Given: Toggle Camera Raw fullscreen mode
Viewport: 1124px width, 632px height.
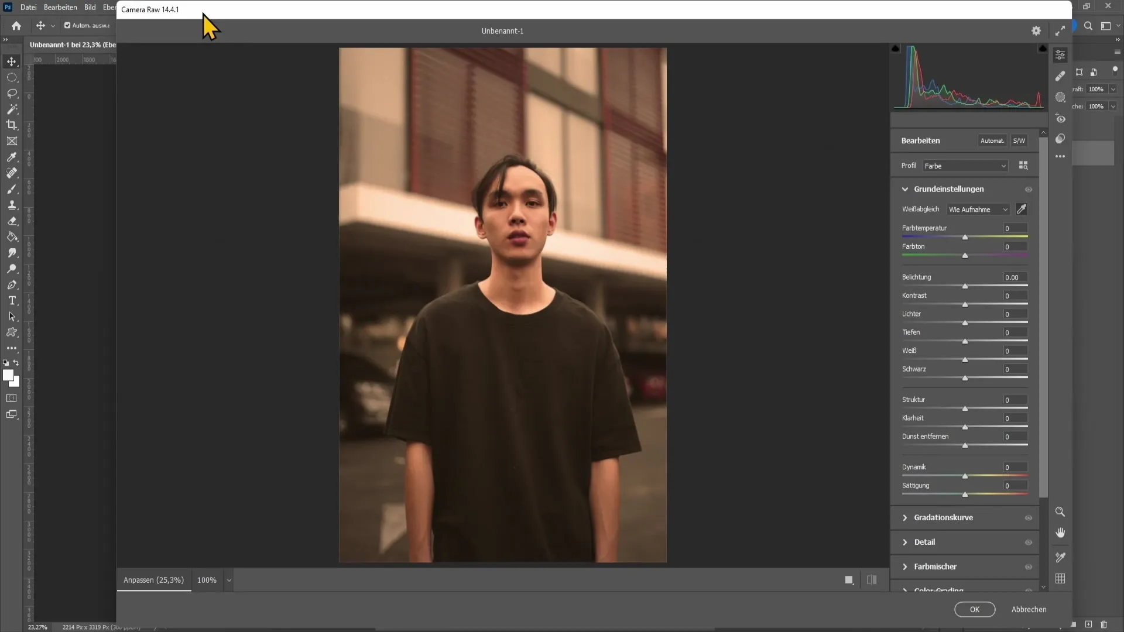Looking at the screenshot, I should pos(1060,31).
